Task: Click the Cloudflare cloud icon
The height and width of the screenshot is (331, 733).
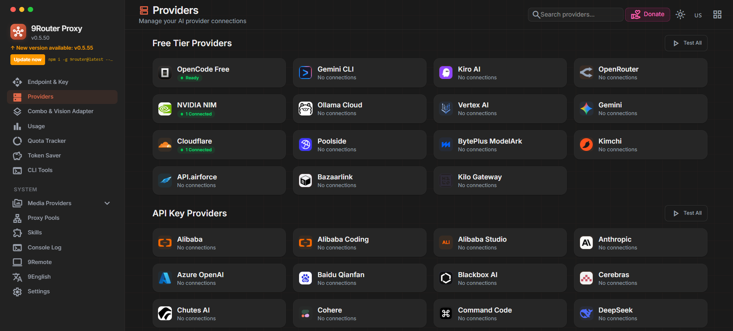Action: coord(165,145)
